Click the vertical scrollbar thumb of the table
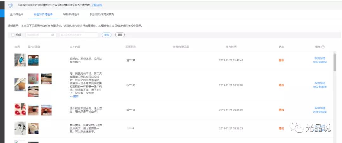 tap(335, 63)
